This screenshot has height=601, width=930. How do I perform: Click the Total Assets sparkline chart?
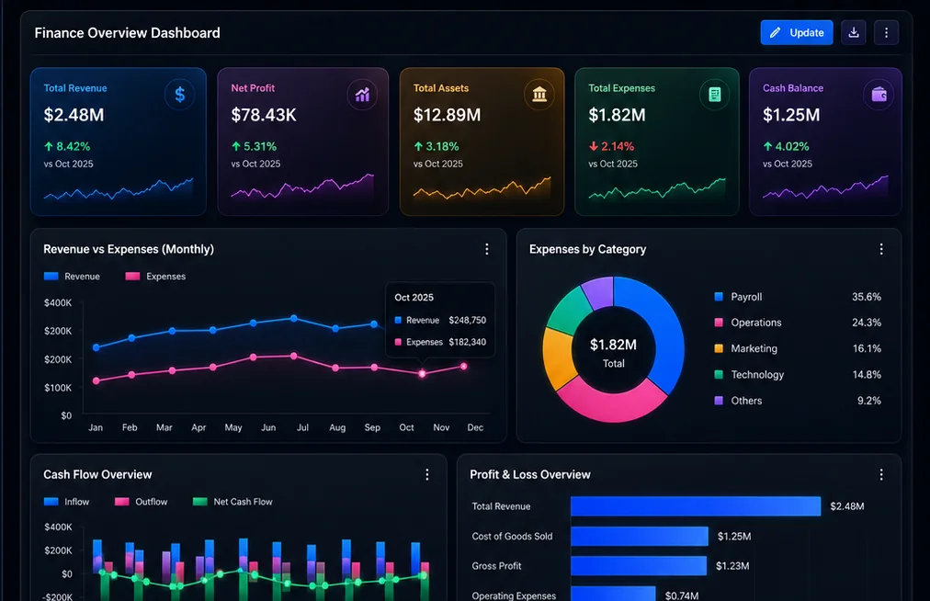pos(482,187)
